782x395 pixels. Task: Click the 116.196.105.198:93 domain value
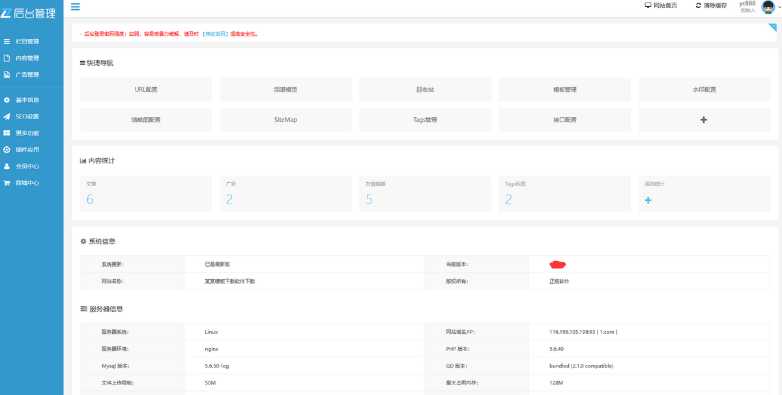click(x=583, y=332)
